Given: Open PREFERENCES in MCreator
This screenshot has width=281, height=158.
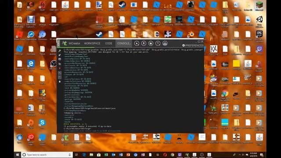Looking at the screenshot, I should pos(193,46).
